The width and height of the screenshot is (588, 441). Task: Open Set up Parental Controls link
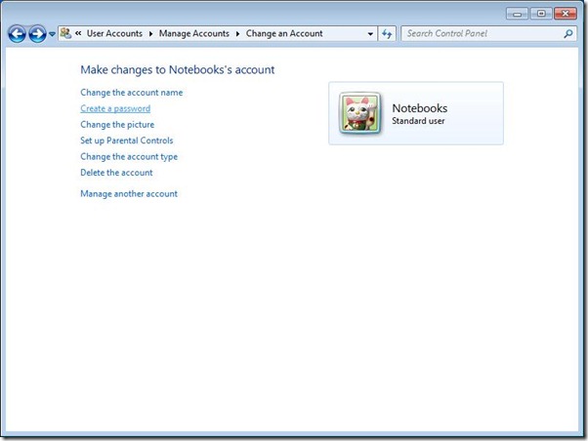pyautogui.click(x=127, y=140)
